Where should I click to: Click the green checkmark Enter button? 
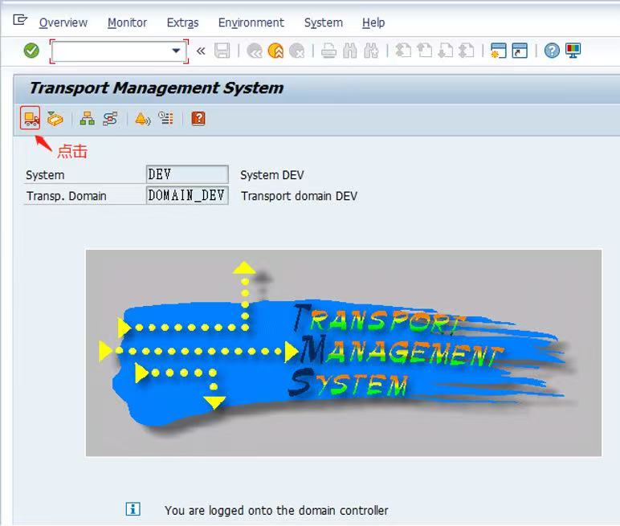point(31,51)
